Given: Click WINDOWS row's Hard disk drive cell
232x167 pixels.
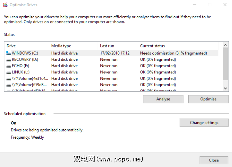Looking at the screenshot, I should click(x=64, y=53).
